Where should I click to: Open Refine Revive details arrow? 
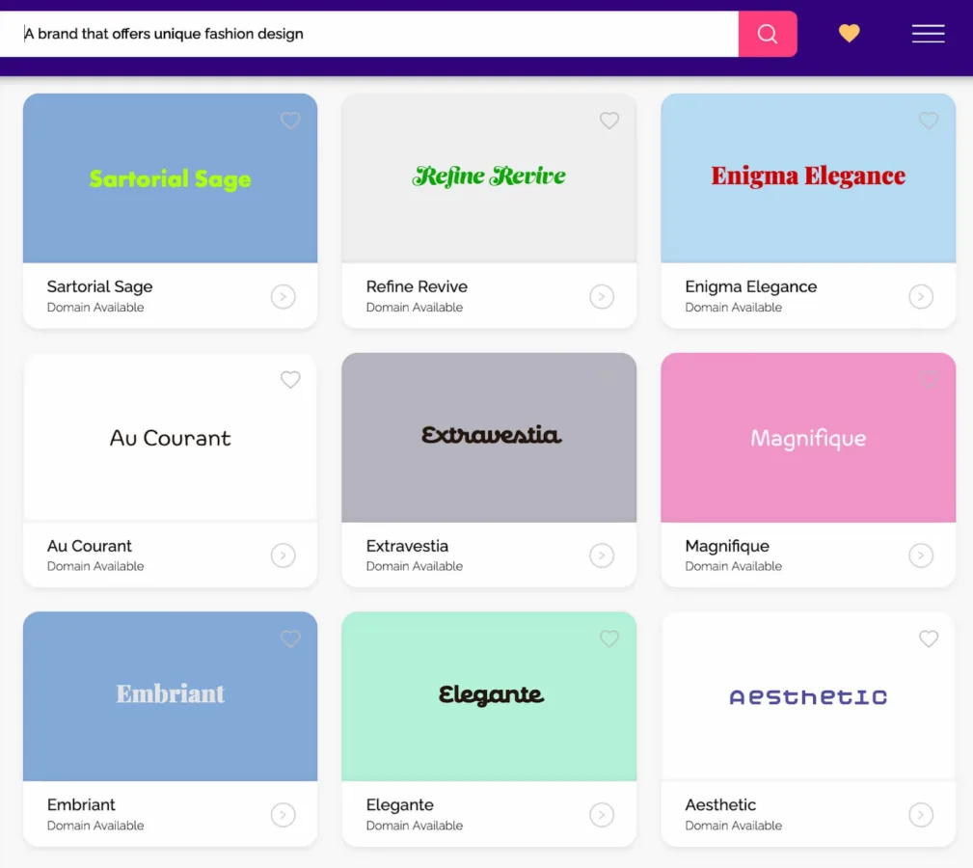pyautogui.click(x=602, y=297)
